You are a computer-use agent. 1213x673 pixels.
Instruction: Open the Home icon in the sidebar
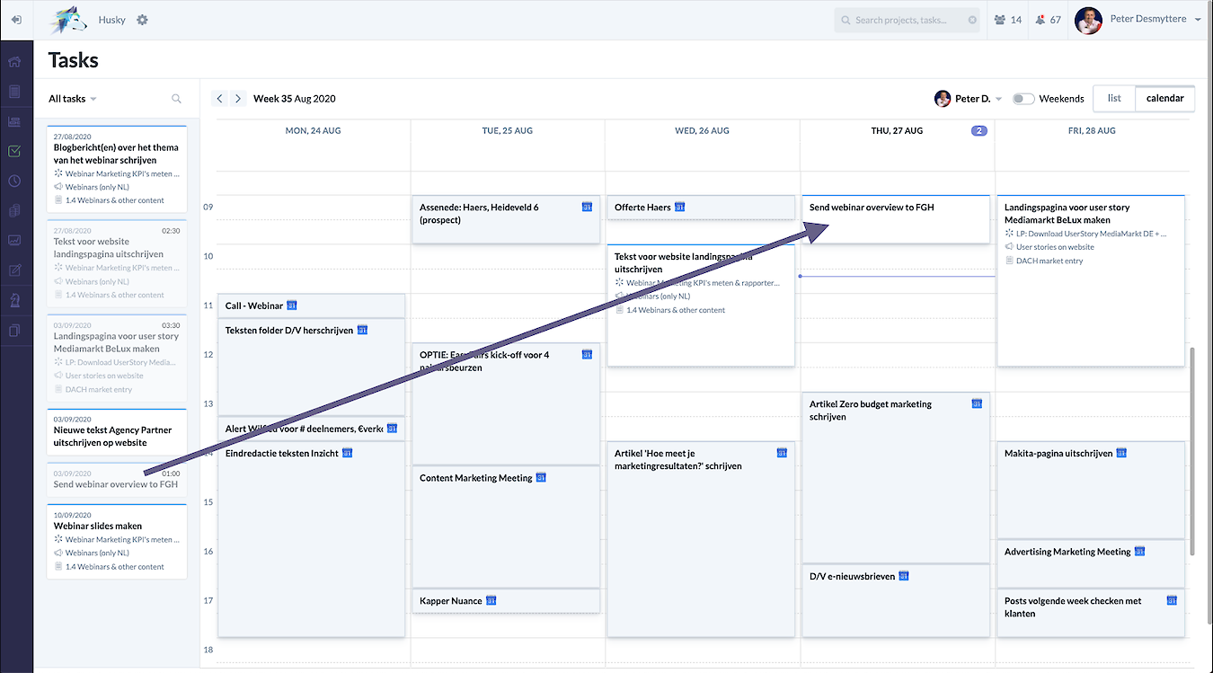(x=14, y=62)
